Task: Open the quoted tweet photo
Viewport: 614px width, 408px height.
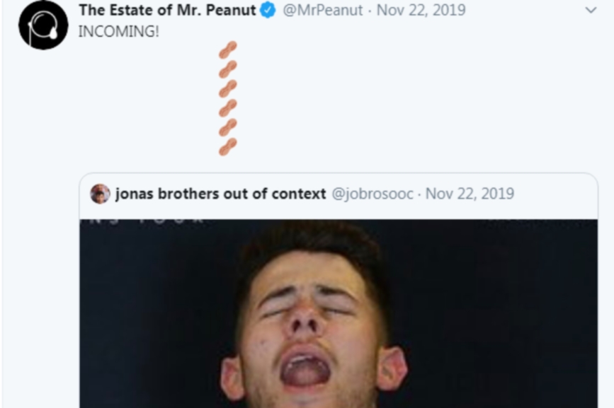Action: (x=339, y=318)
